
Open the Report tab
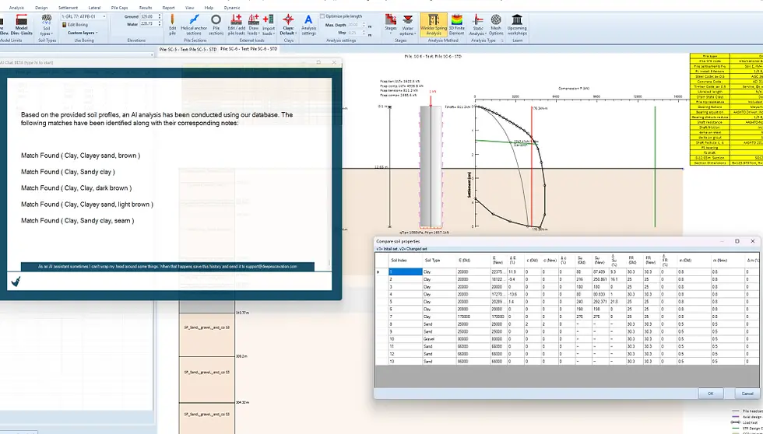pos(168,8)
